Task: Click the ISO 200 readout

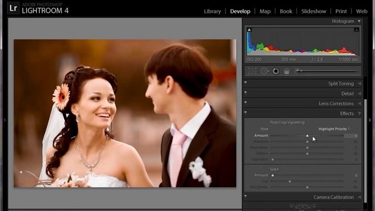Action: click(x=254, y=59)
